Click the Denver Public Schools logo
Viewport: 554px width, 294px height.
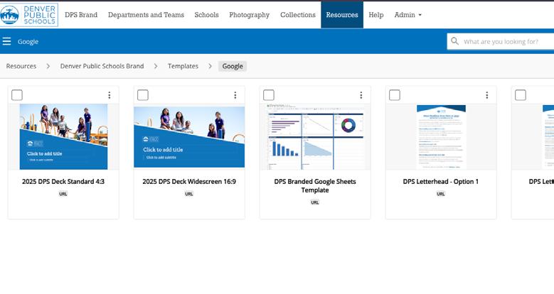pyautogui.click(x=29, y=15)
